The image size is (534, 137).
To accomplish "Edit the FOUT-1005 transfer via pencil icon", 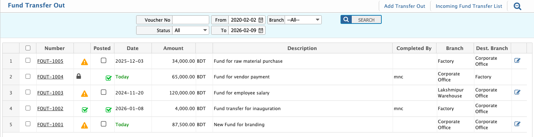I will (517, 61).
